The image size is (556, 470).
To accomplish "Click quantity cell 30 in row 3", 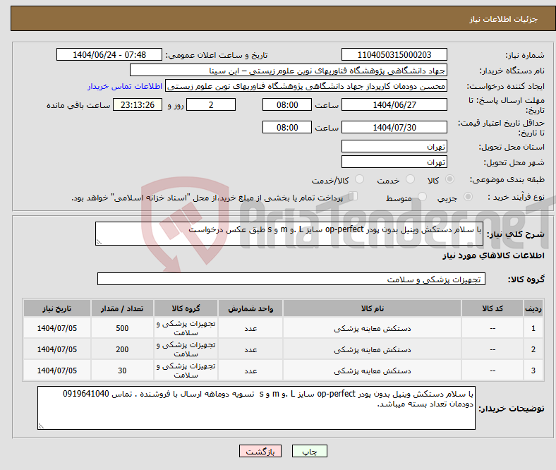I will 122,370.
